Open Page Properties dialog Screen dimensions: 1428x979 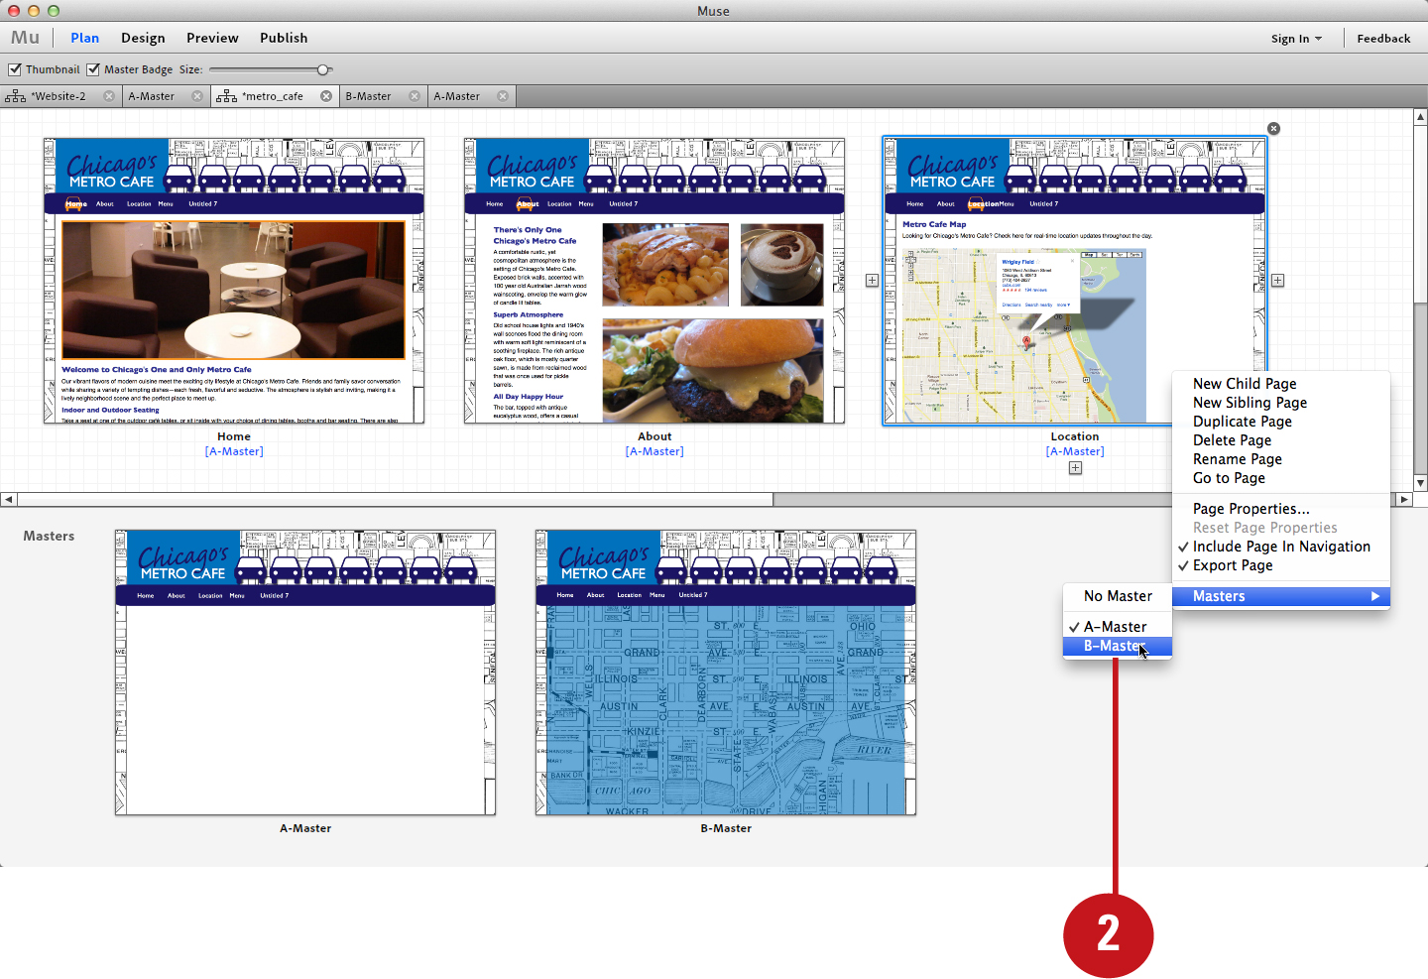click(x=1281, y=509)
